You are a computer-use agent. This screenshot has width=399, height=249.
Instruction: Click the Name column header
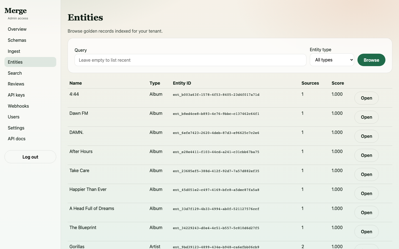coord(76,83)
